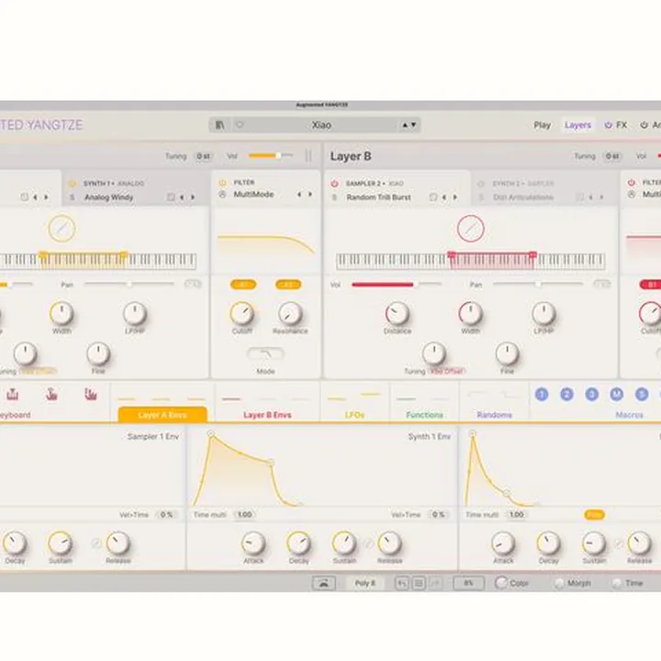Image resolution: width=661 pixels, height=661 pixels.
Task: Toggle the FX power icon
Action: (x=608, y=125)
